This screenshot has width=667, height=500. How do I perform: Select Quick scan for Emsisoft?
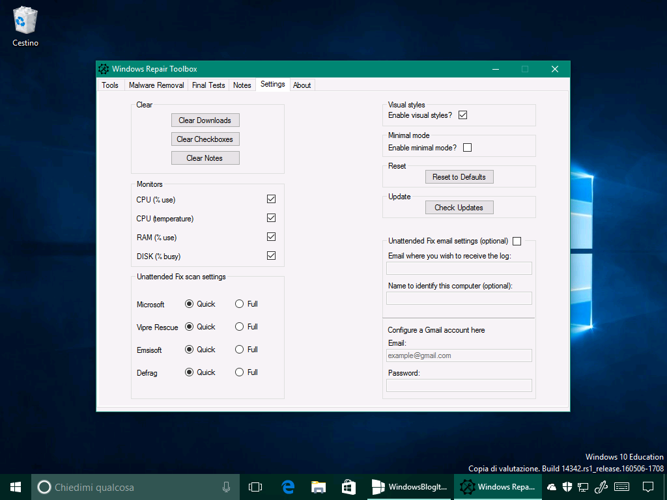200,350
